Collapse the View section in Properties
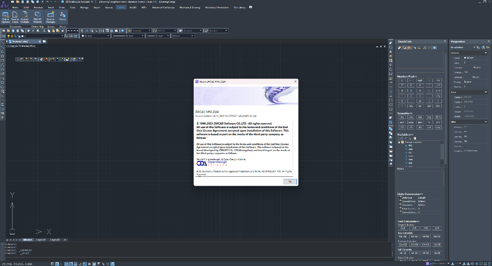This screenshot has height=266, width=492. coord(486,93)
